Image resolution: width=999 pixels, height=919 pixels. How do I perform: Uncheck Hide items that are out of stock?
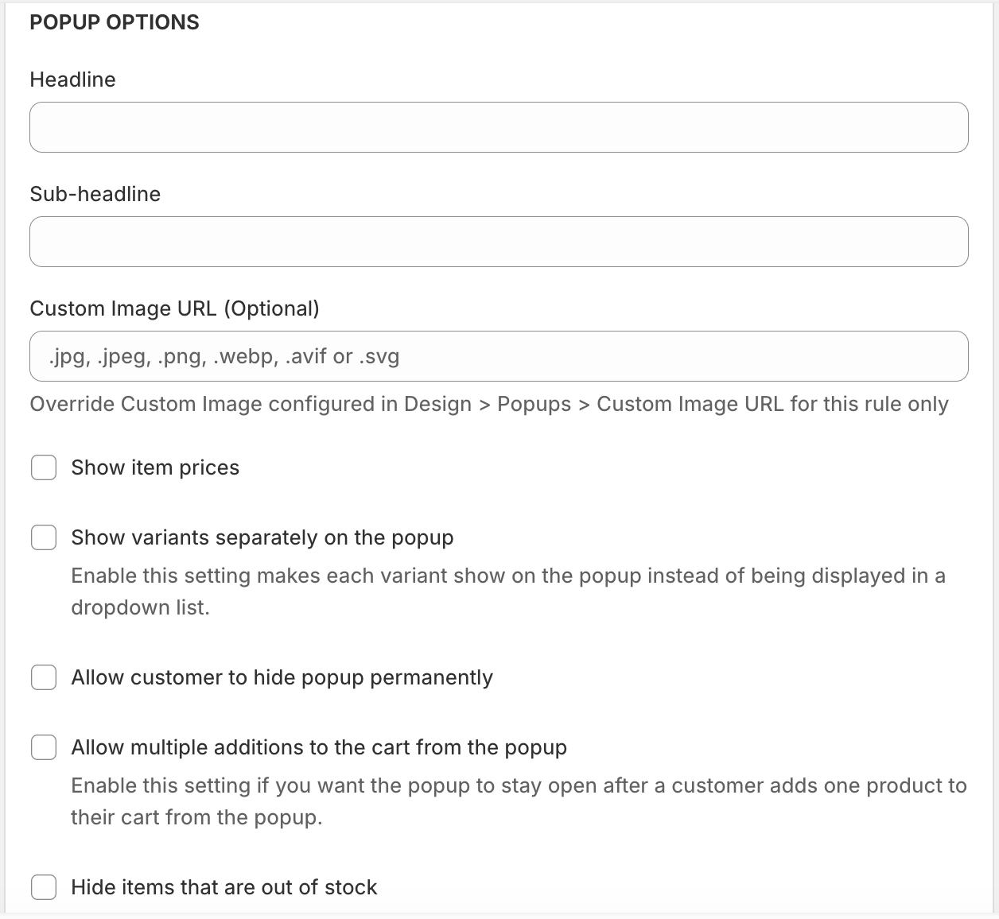pos(44,887)
